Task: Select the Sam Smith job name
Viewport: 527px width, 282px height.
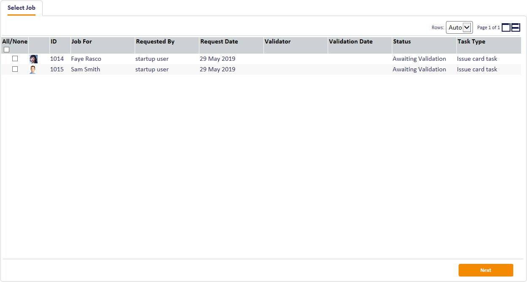Action: [85, 70]
